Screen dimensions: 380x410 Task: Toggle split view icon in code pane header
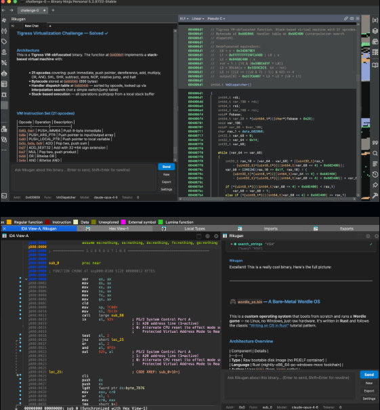(352, 18)
